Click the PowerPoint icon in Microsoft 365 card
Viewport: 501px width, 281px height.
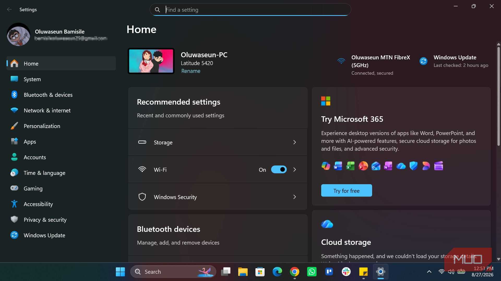[363, 166]
